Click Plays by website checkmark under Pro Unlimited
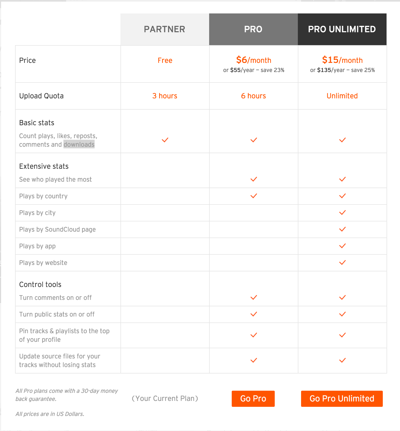Viewport: 400px width, 431px height. pyautogui.click(x=342, y=263)
